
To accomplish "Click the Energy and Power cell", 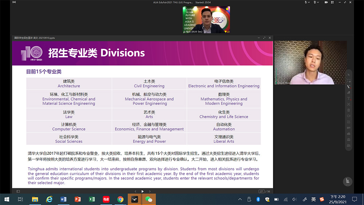I will tap(149, 139).
